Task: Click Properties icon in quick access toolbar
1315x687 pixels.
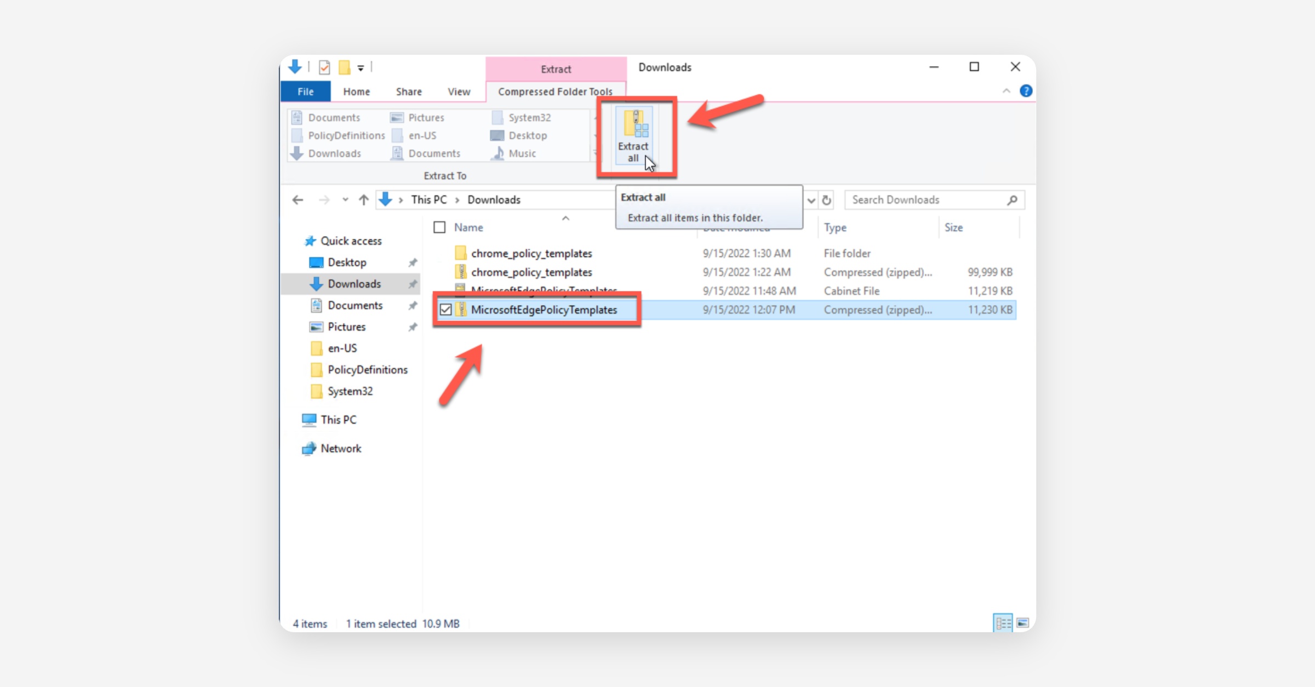Action: pos(324,67)
